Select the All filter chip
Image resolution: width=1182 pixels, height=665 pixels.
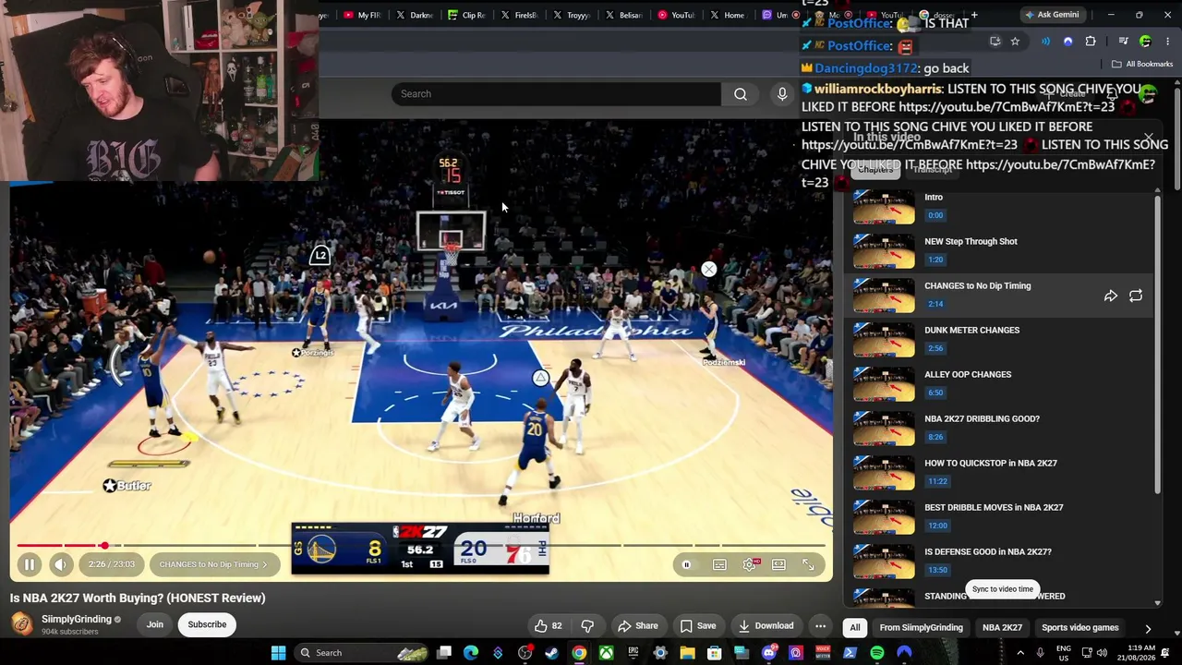[x=855, y=628]
